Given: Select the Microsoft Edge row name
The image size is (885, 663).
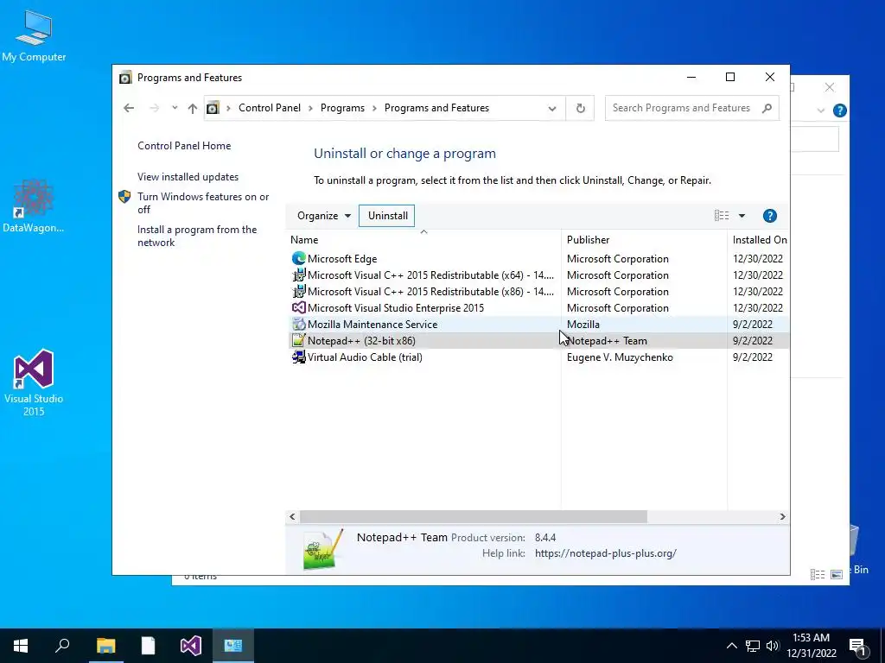Looking at the screenshot, I should tap(342, 259).
